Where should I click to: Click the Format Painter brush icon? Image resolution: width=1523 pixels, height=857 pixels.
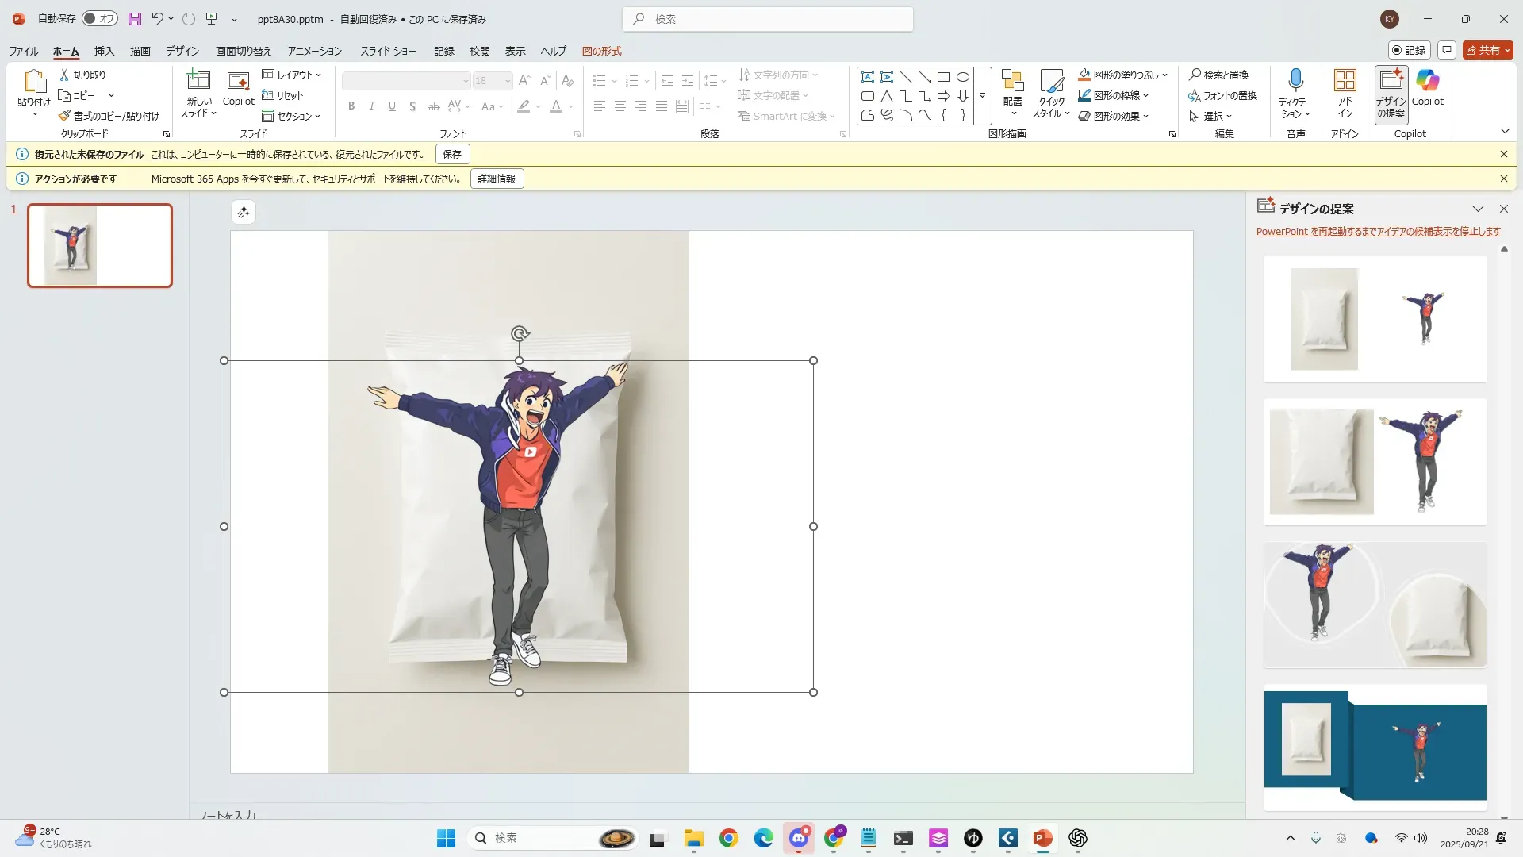coord(65,116)
